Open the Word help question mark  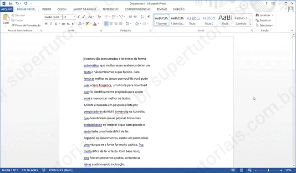[266, 4]
